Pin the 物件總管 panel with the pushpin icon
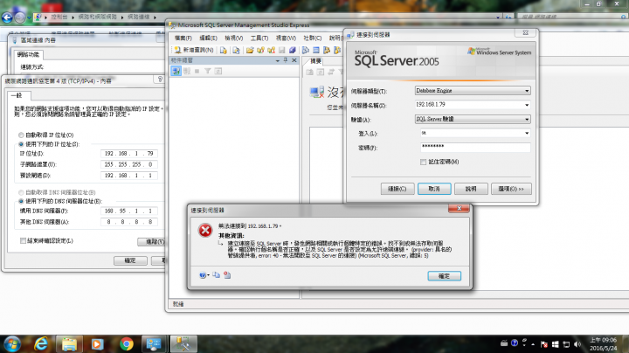The width and height of the screenshot is (629, 353). tap(286, 60)
